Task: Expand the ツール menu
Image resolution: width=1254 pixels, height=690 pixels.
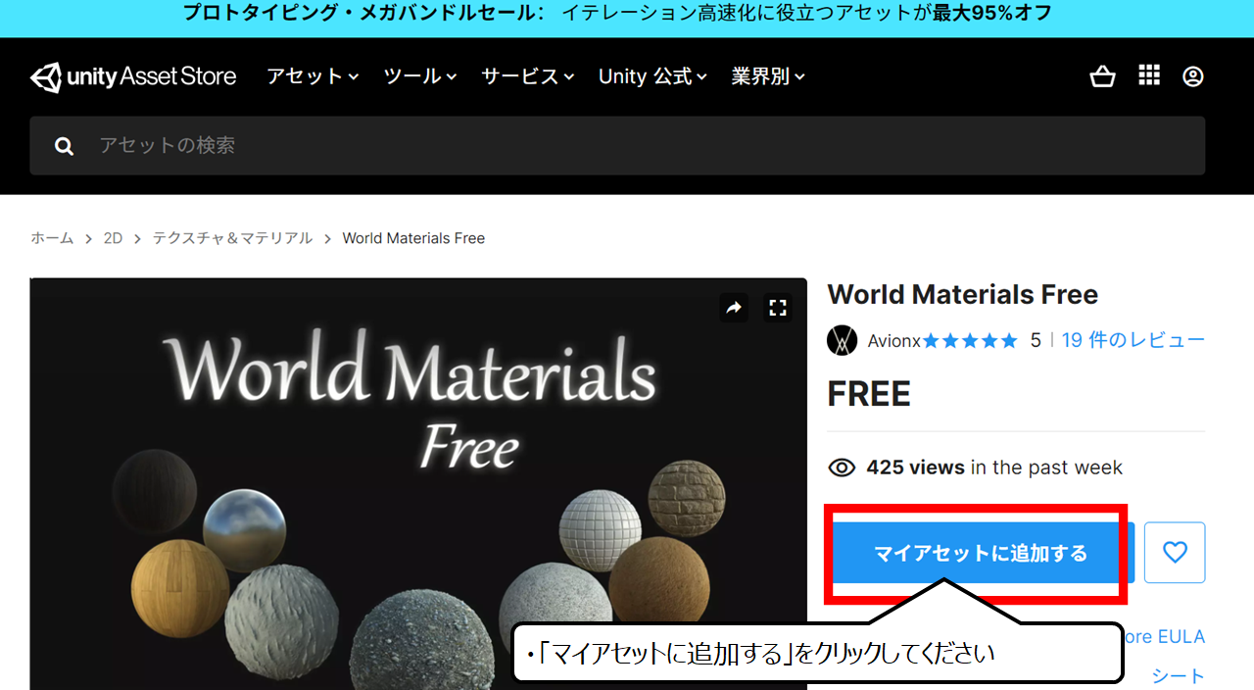Action: click(420, 76)
